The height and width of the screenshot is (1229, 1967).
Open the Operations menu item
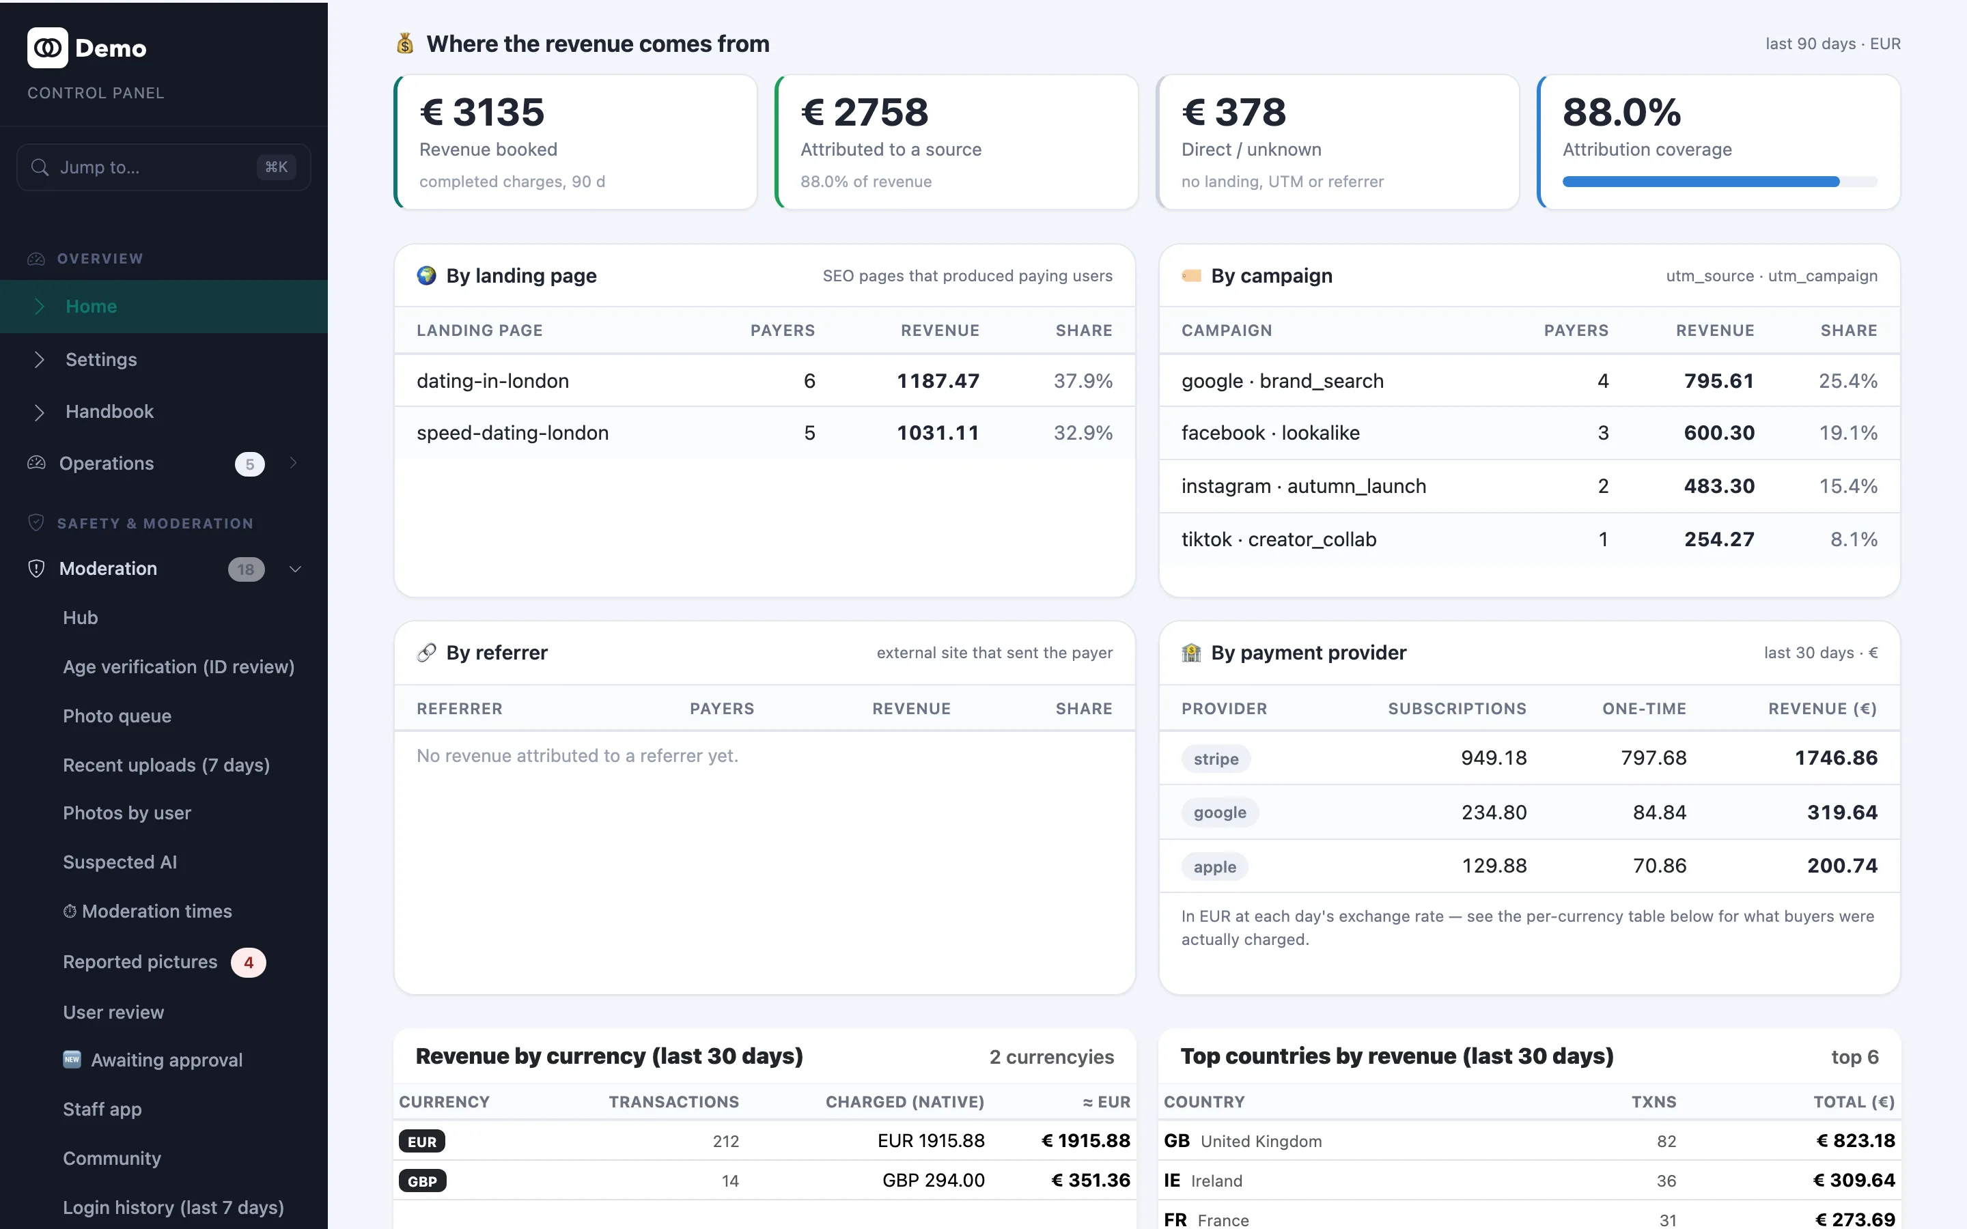163,464
